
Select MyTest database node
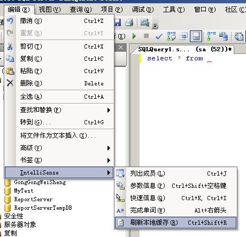(24, 191)
